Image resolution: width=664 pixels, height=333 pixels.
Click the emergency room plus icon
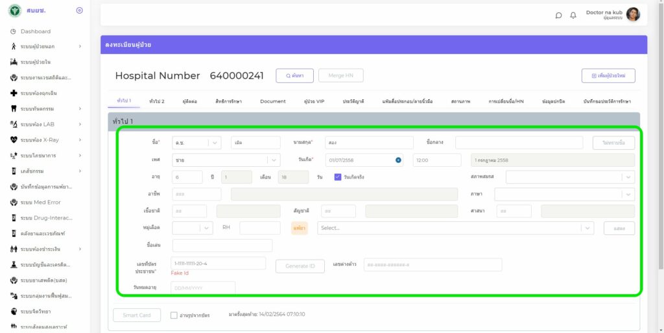14,93
